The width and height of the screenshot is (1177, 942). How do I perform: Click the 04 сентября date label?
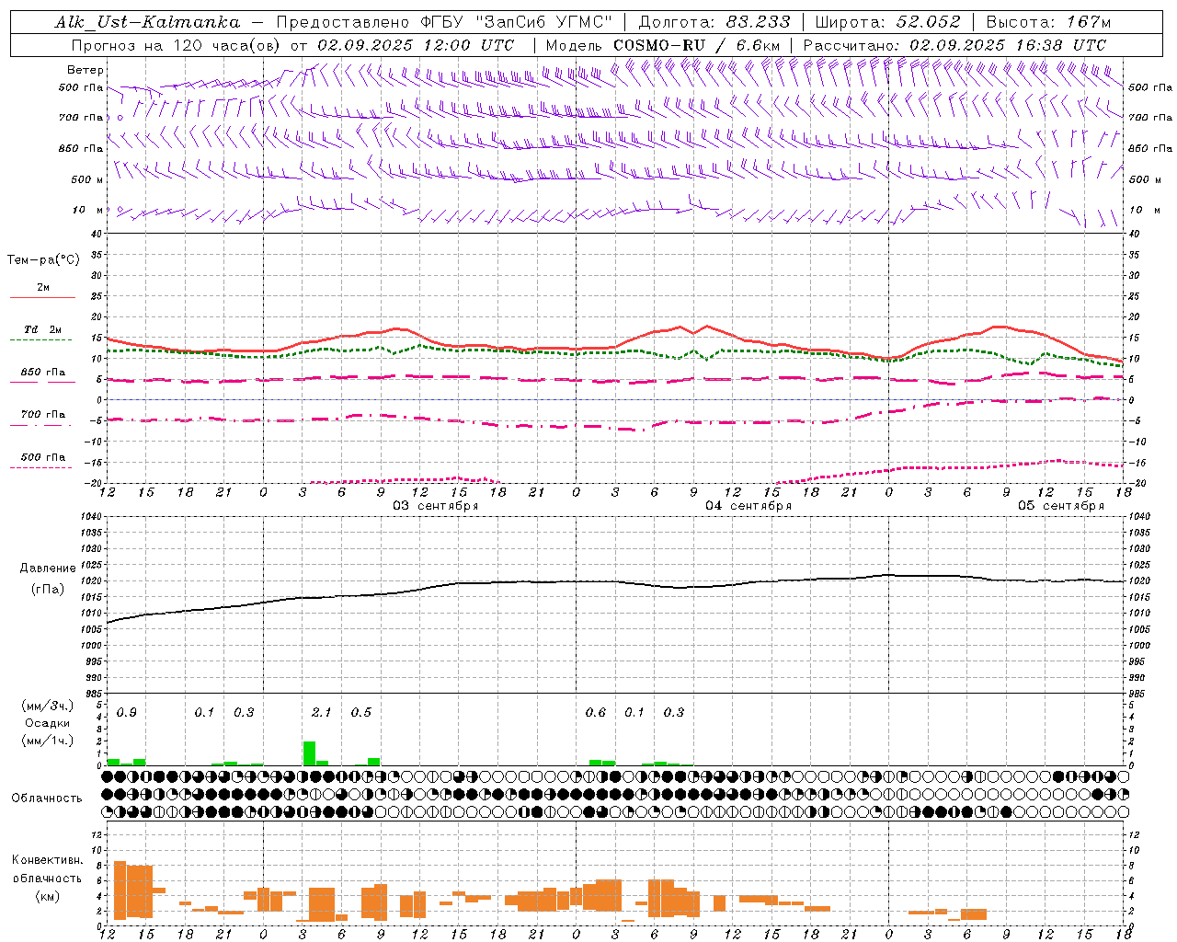pos(748,506)
